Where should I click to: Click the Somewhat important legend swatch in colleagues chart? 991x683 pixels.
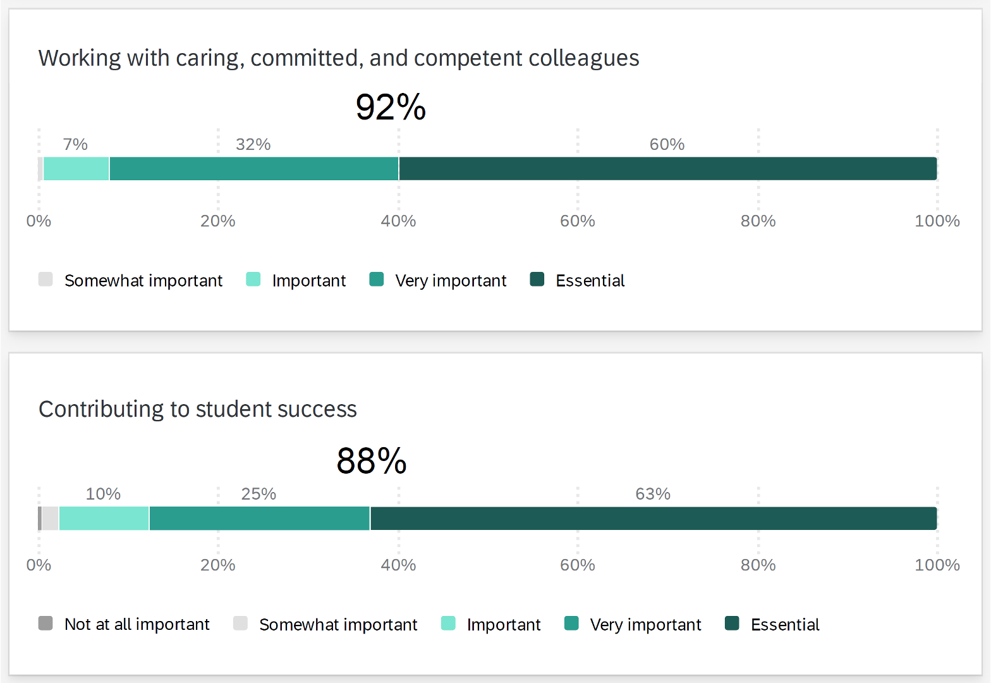click(x=46, y=280)
